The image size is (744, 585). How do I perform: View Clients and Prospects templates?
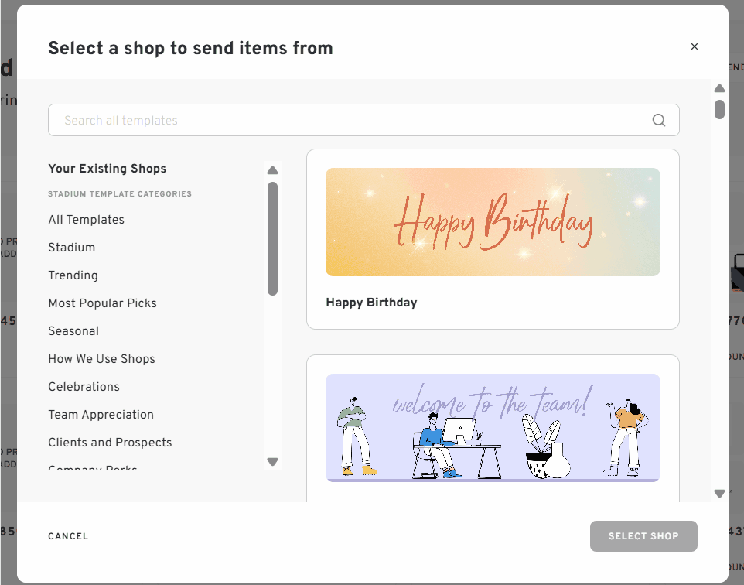coord(110,442)
